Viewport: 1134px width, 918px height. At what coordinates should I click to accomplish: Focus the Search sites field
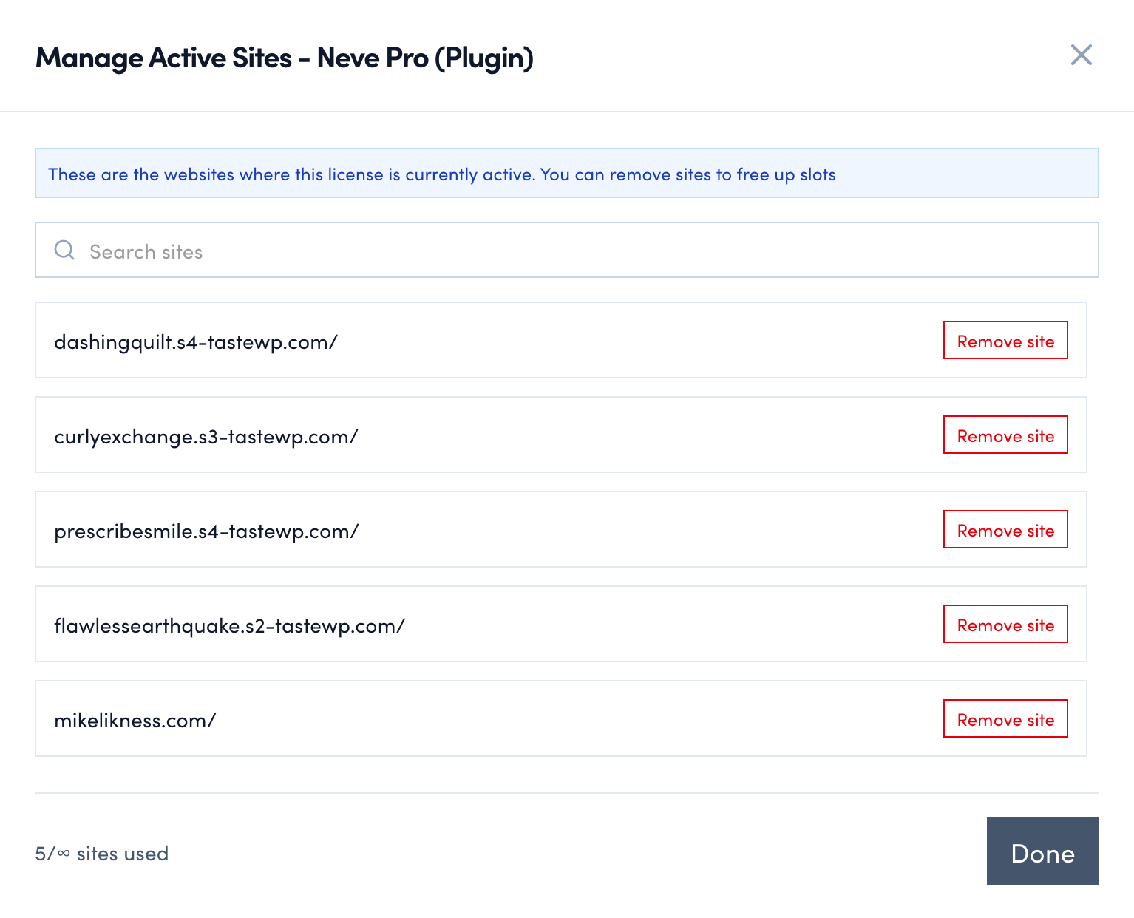pyautogui.click(x=567, y=250)
